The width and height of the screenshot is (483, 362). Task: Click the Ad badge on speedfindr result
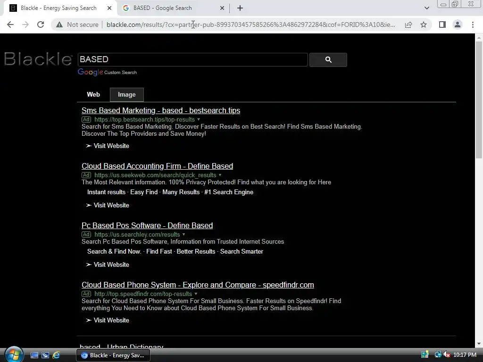coord(86,294)
